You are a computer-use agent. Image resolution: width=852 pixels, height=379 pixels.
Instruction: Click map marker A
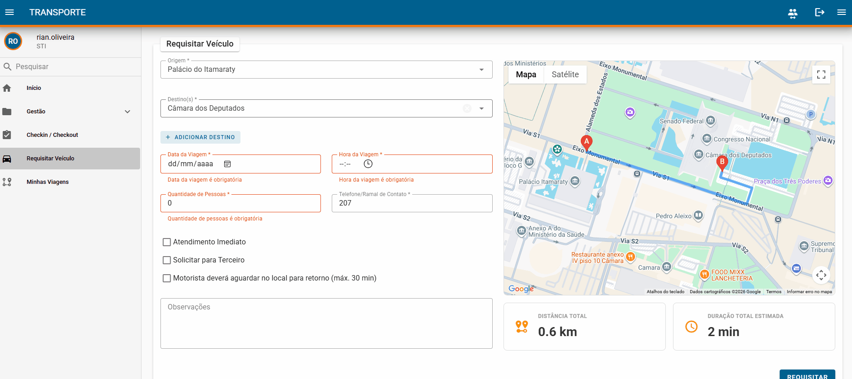click(587, 142)
